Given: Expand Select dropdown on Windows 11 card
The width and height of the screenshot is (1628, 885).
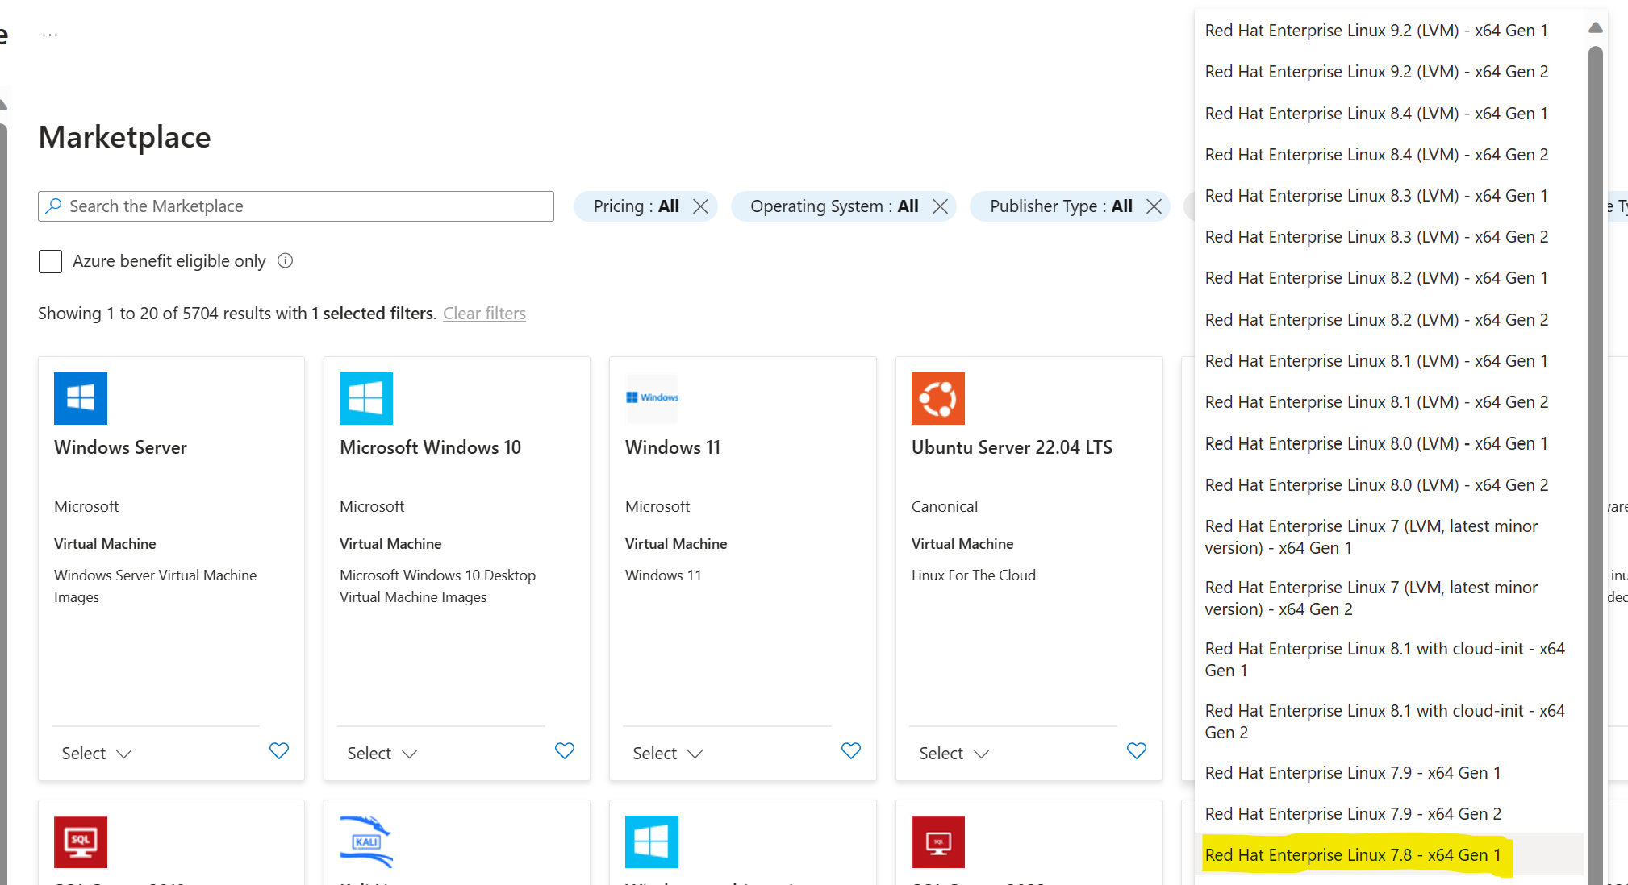Looking at the screenshot, I should [667, 754].
